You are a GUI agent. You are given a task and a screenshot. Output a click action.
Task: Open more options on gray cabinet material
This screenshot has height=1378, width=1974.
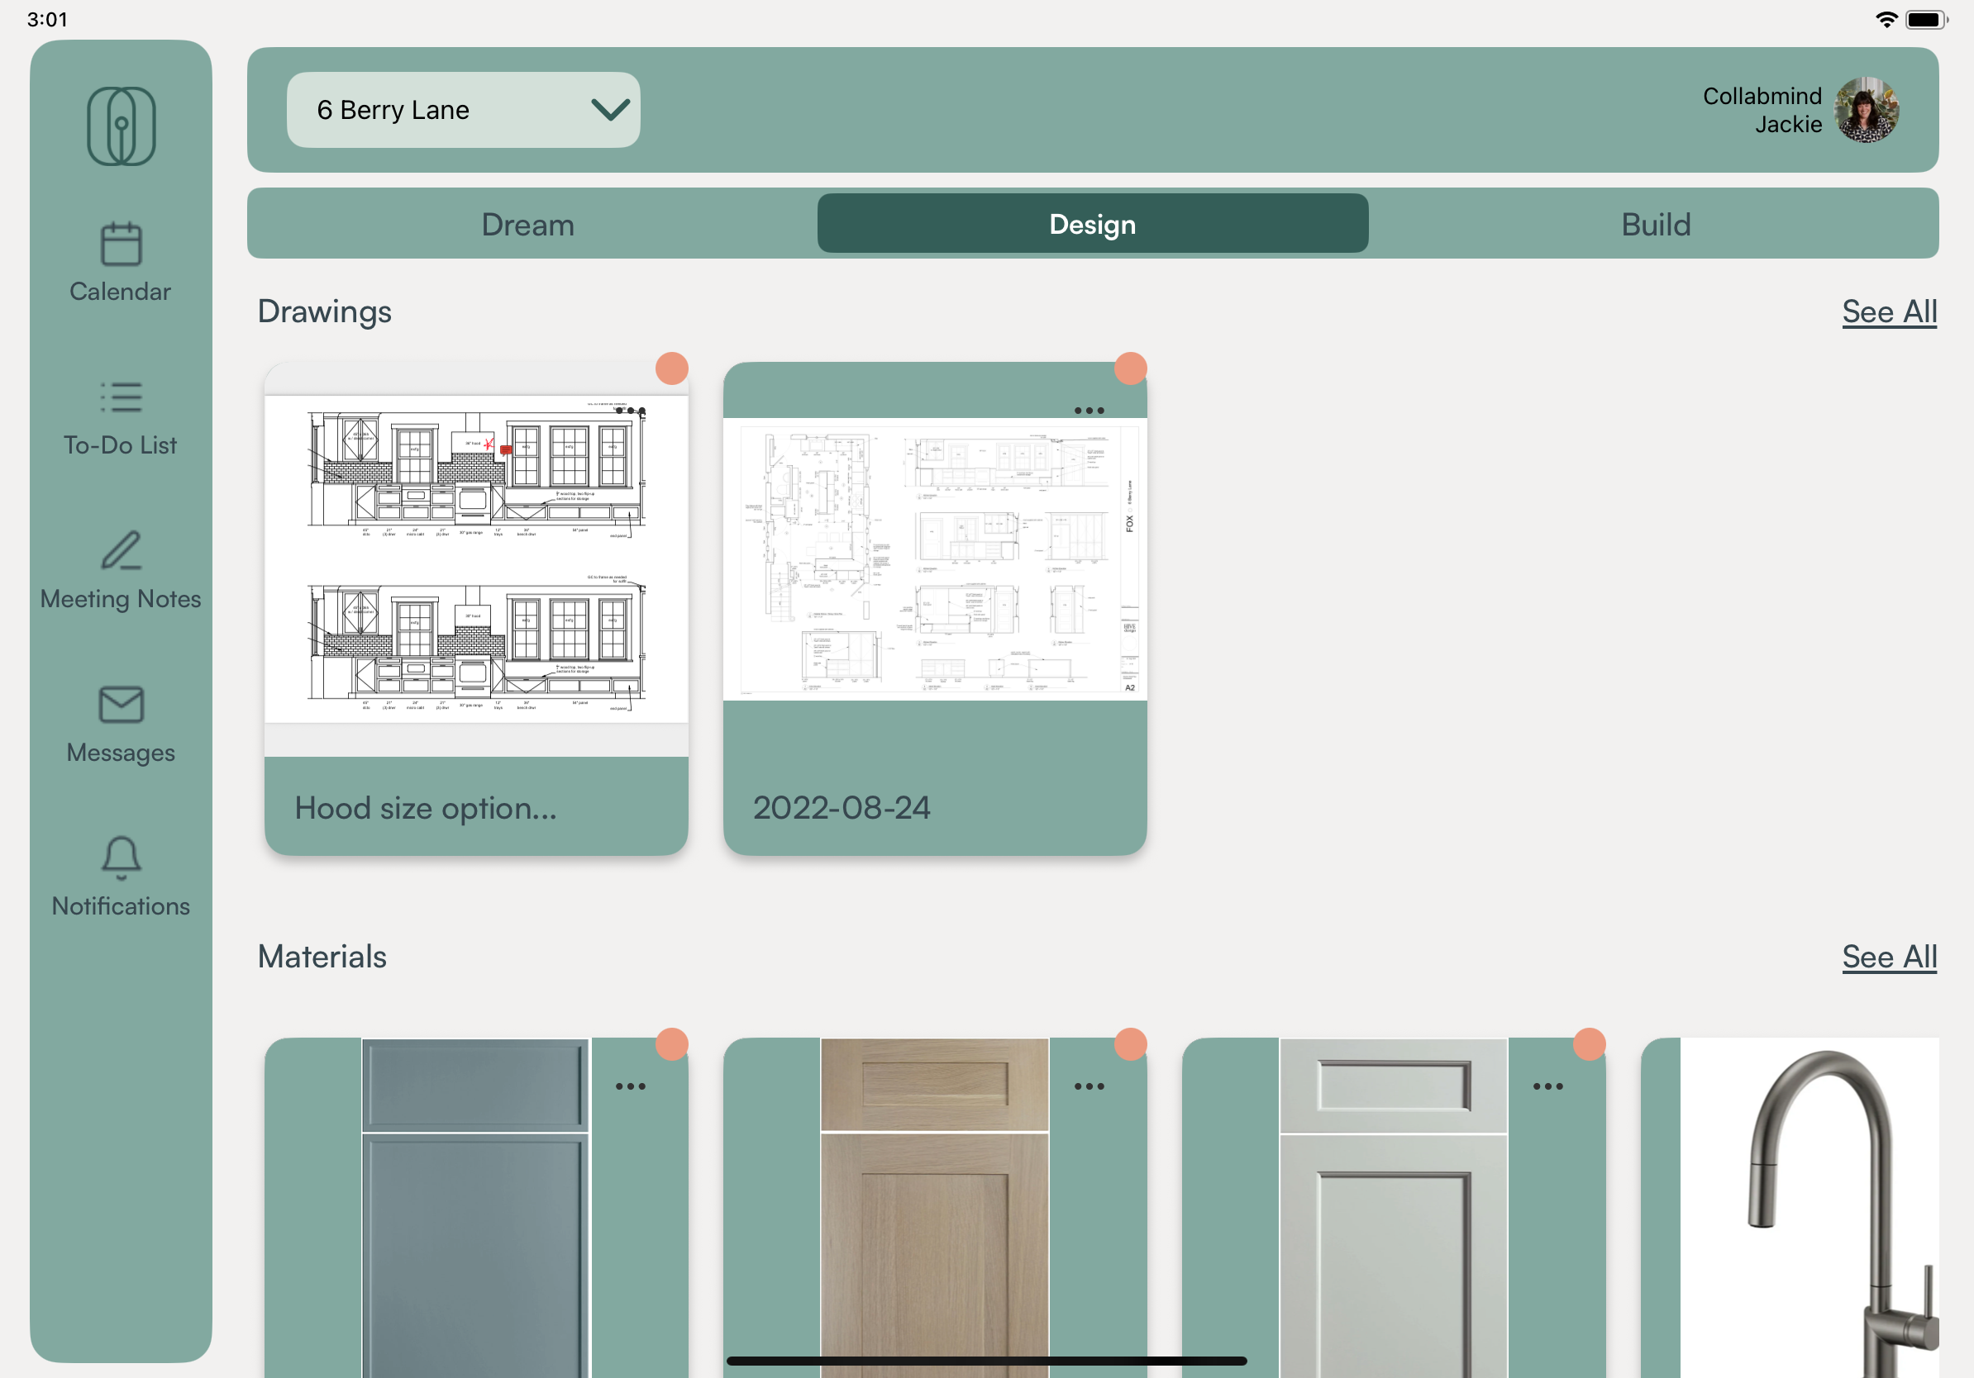click(x=1547, y=1086)
